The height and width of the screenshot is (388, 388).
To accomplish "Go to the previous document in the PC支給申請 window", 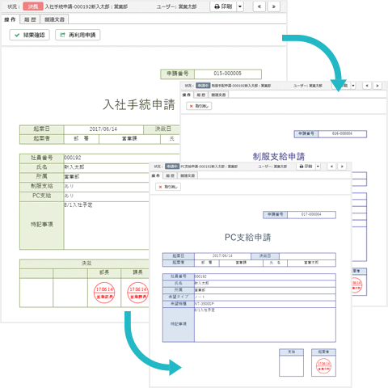I will coord(331,167).
